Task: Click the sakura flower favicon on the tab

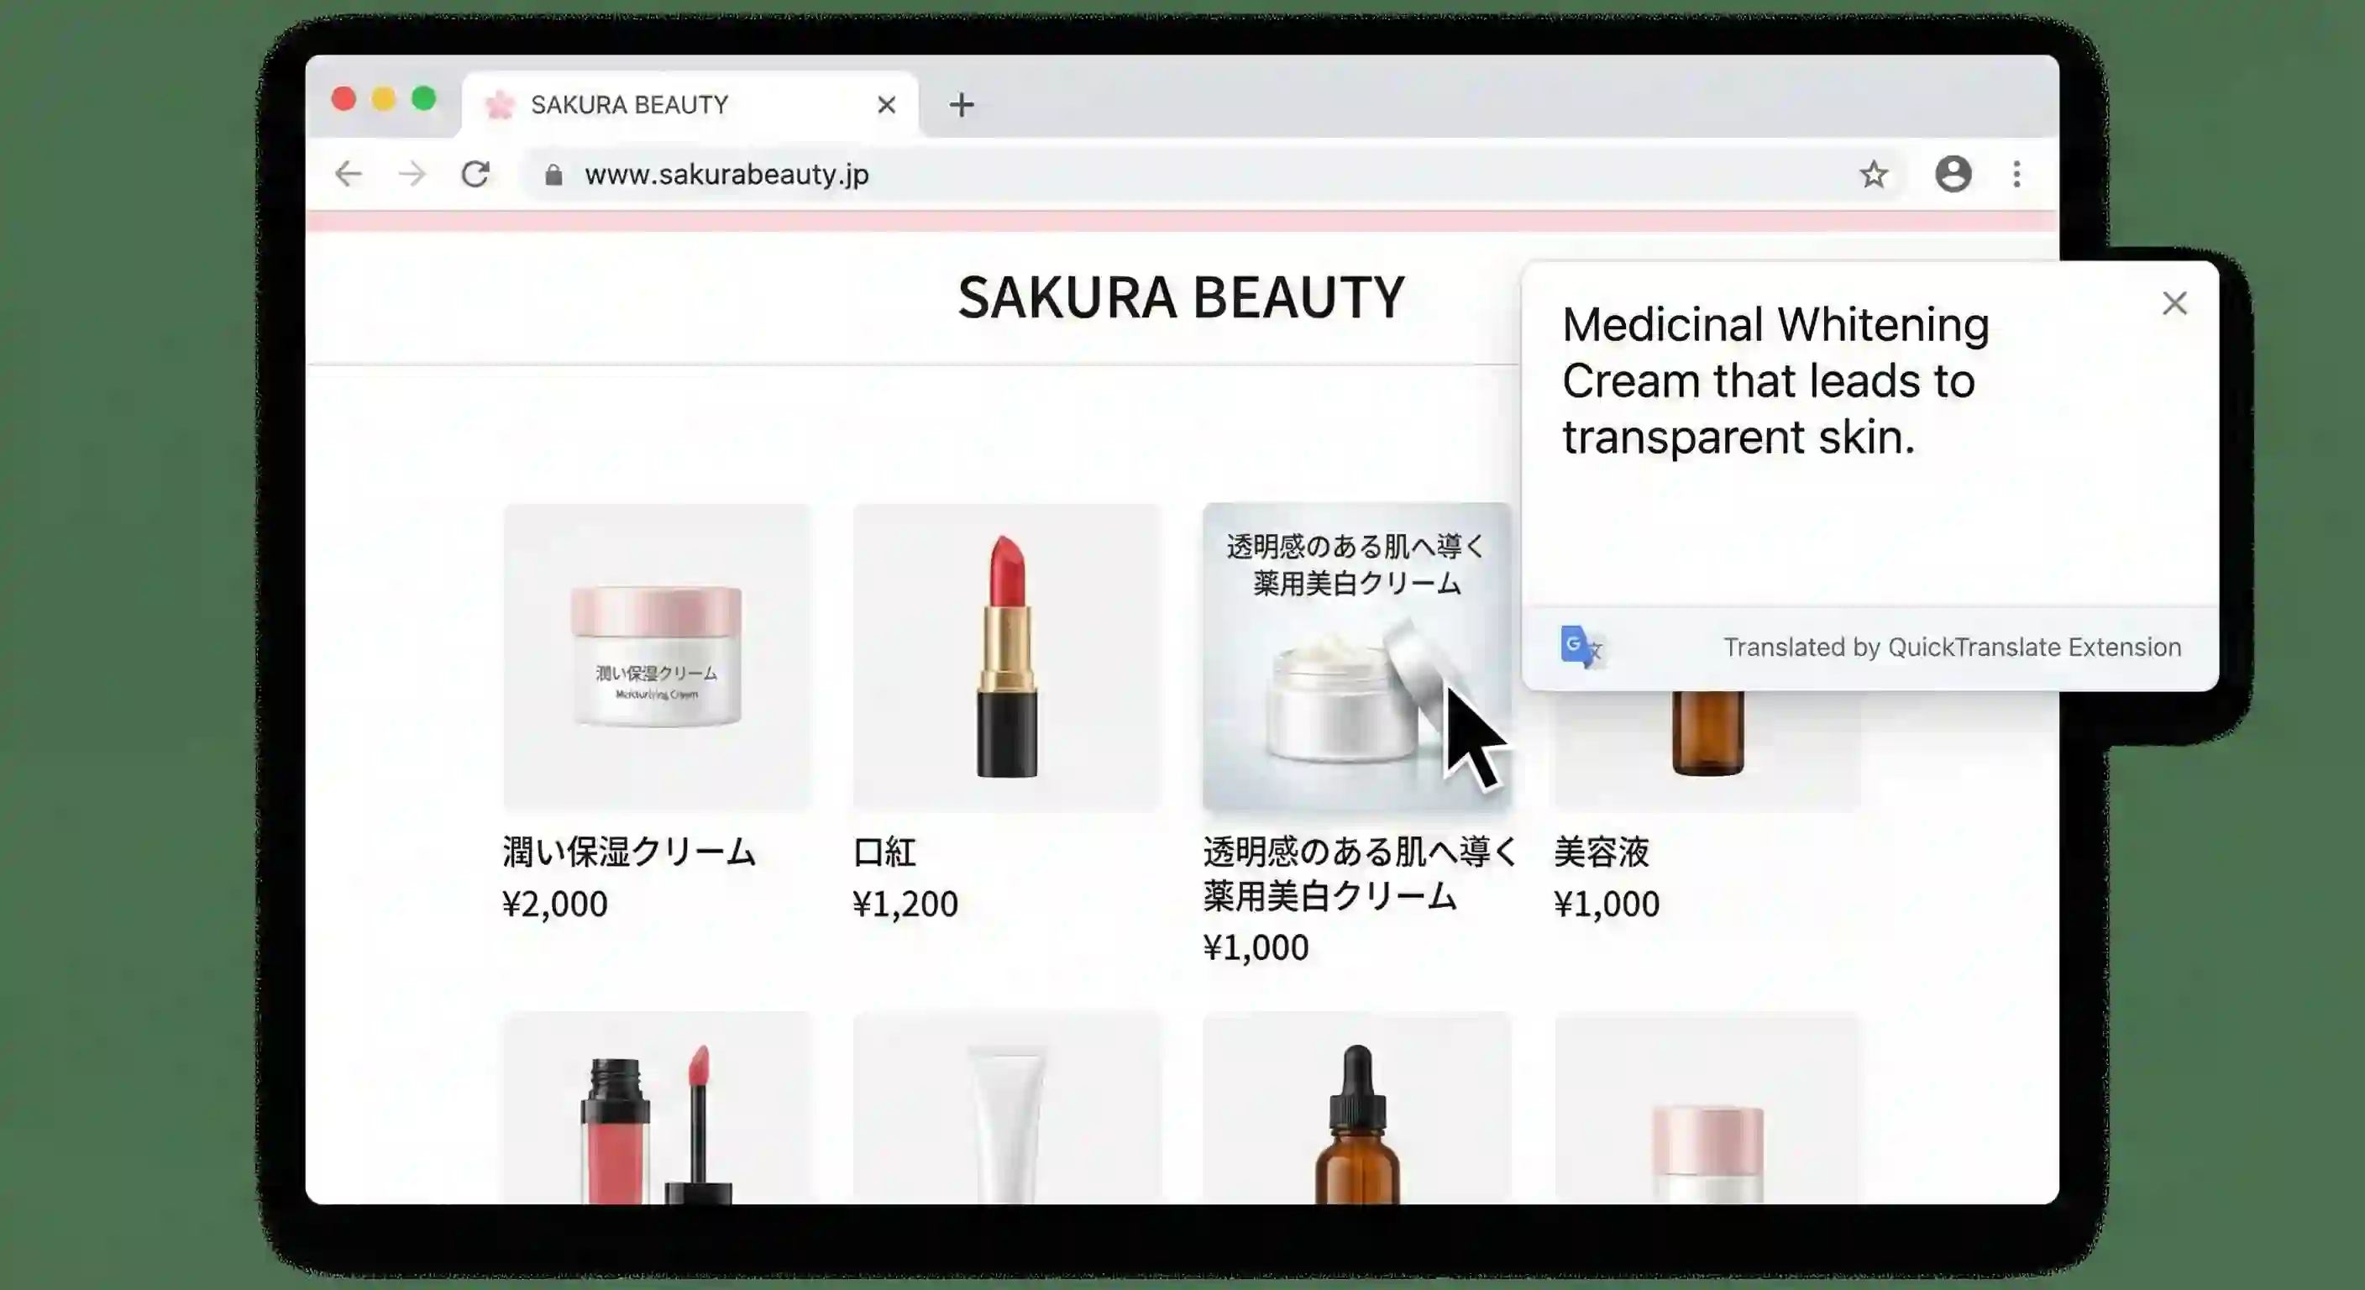Action: coord(501,104)
